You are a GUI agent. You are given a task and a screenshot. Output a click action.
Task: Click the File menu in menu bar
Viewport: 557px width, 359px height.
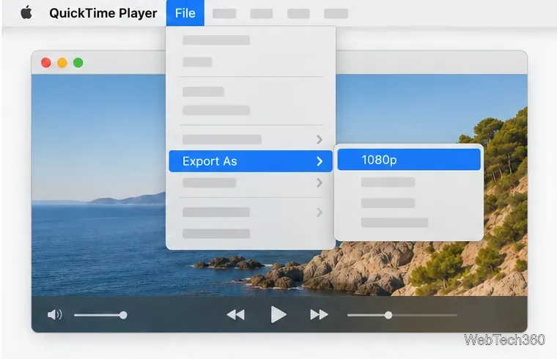pyautogui.click(x=185, y=13)
